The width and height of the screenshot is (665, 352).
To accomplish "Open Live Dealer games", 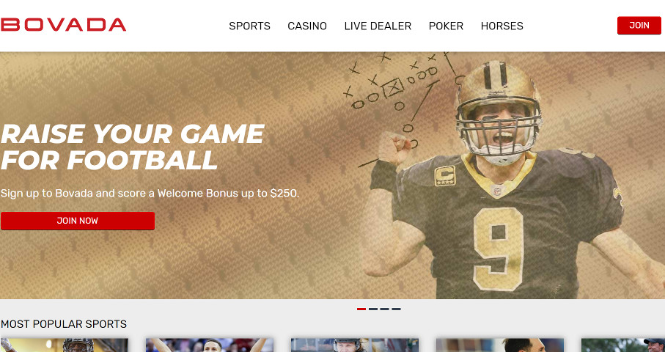I will (378, 26).
